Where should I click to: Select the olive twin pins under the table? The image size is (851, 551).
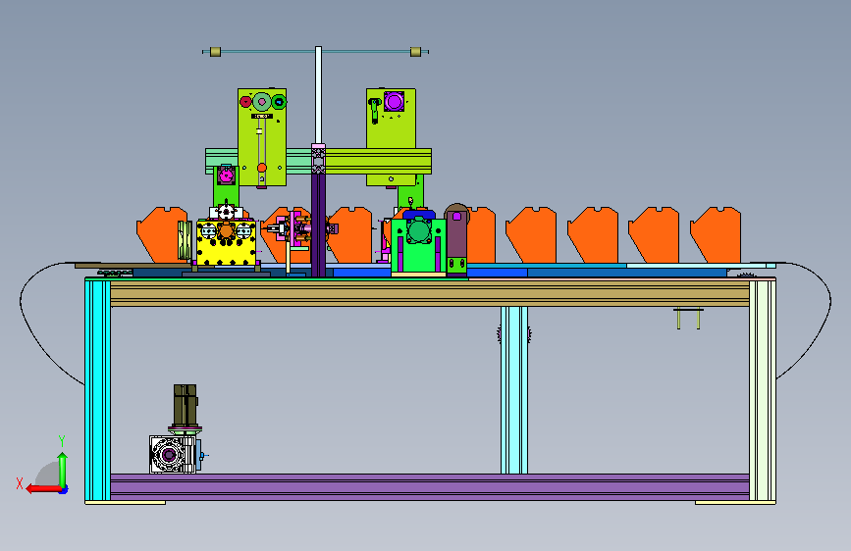688,319
